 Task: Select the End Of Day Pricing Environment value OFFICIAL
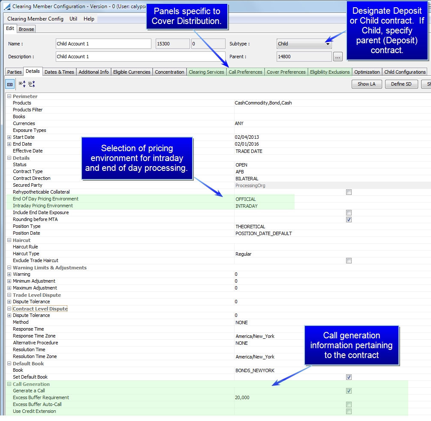(x=245, y=199)
